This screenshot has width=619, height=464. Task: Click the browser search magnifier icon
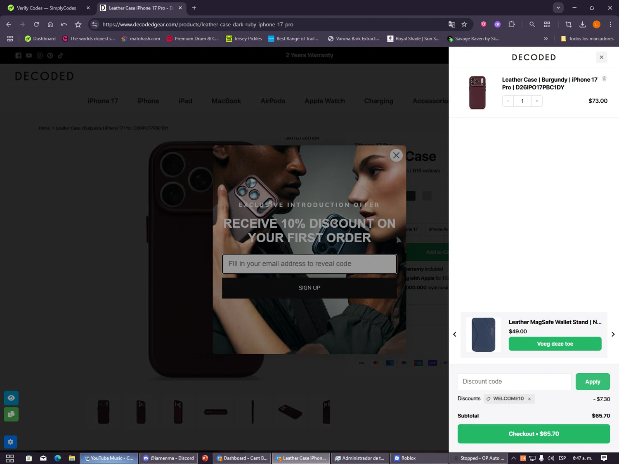(x=532, y=24)
